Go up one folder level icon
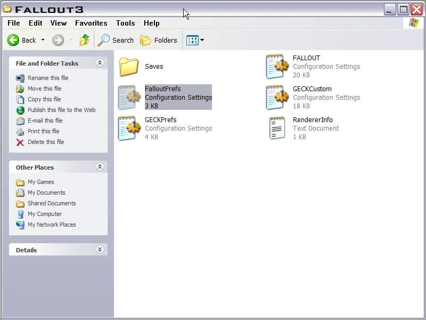The height and width of the screenshot is (320, 426). 85,40
